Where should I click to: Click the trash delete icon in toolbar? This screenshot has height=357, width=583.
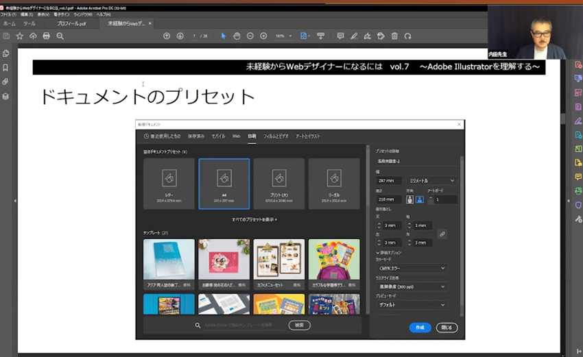[394, 36]
